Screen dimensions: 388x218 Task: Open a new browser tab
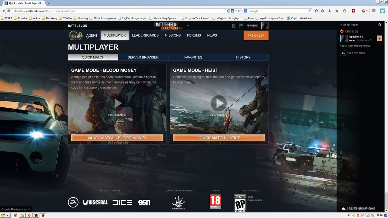coord(49,3)
